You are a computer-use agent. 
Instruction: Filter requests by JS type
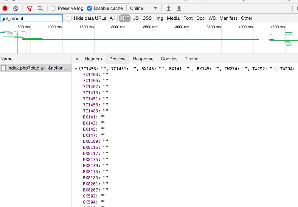[x=136, y=18]
